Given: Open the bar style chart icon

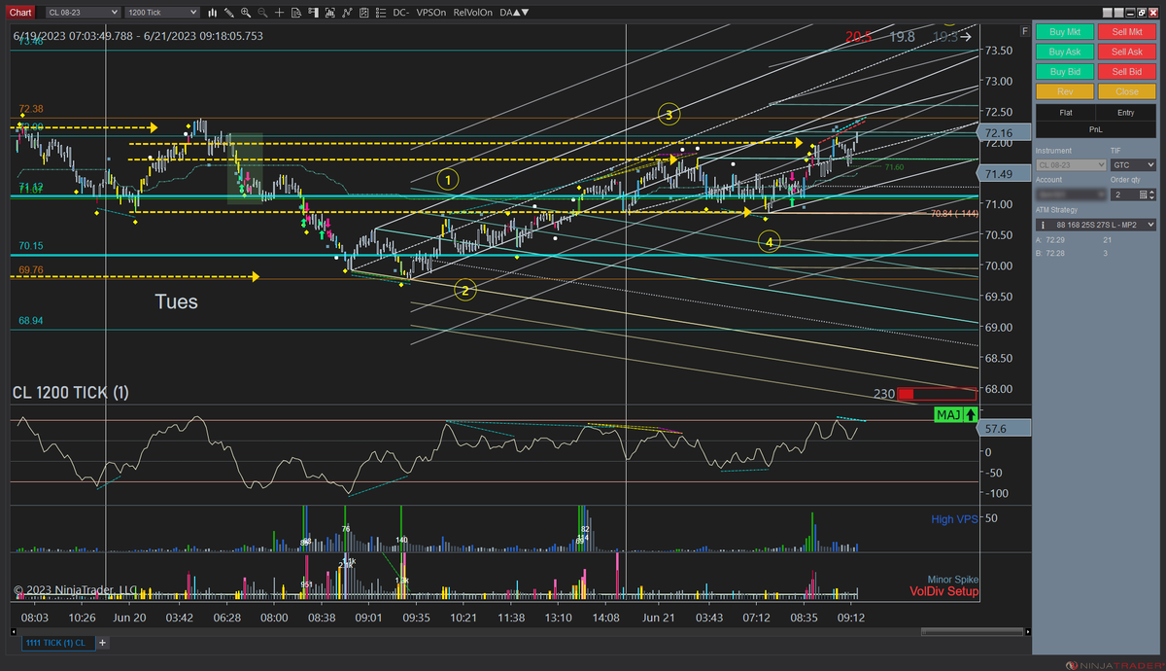Looking at the screenshot, I should (x=213, y=13).
